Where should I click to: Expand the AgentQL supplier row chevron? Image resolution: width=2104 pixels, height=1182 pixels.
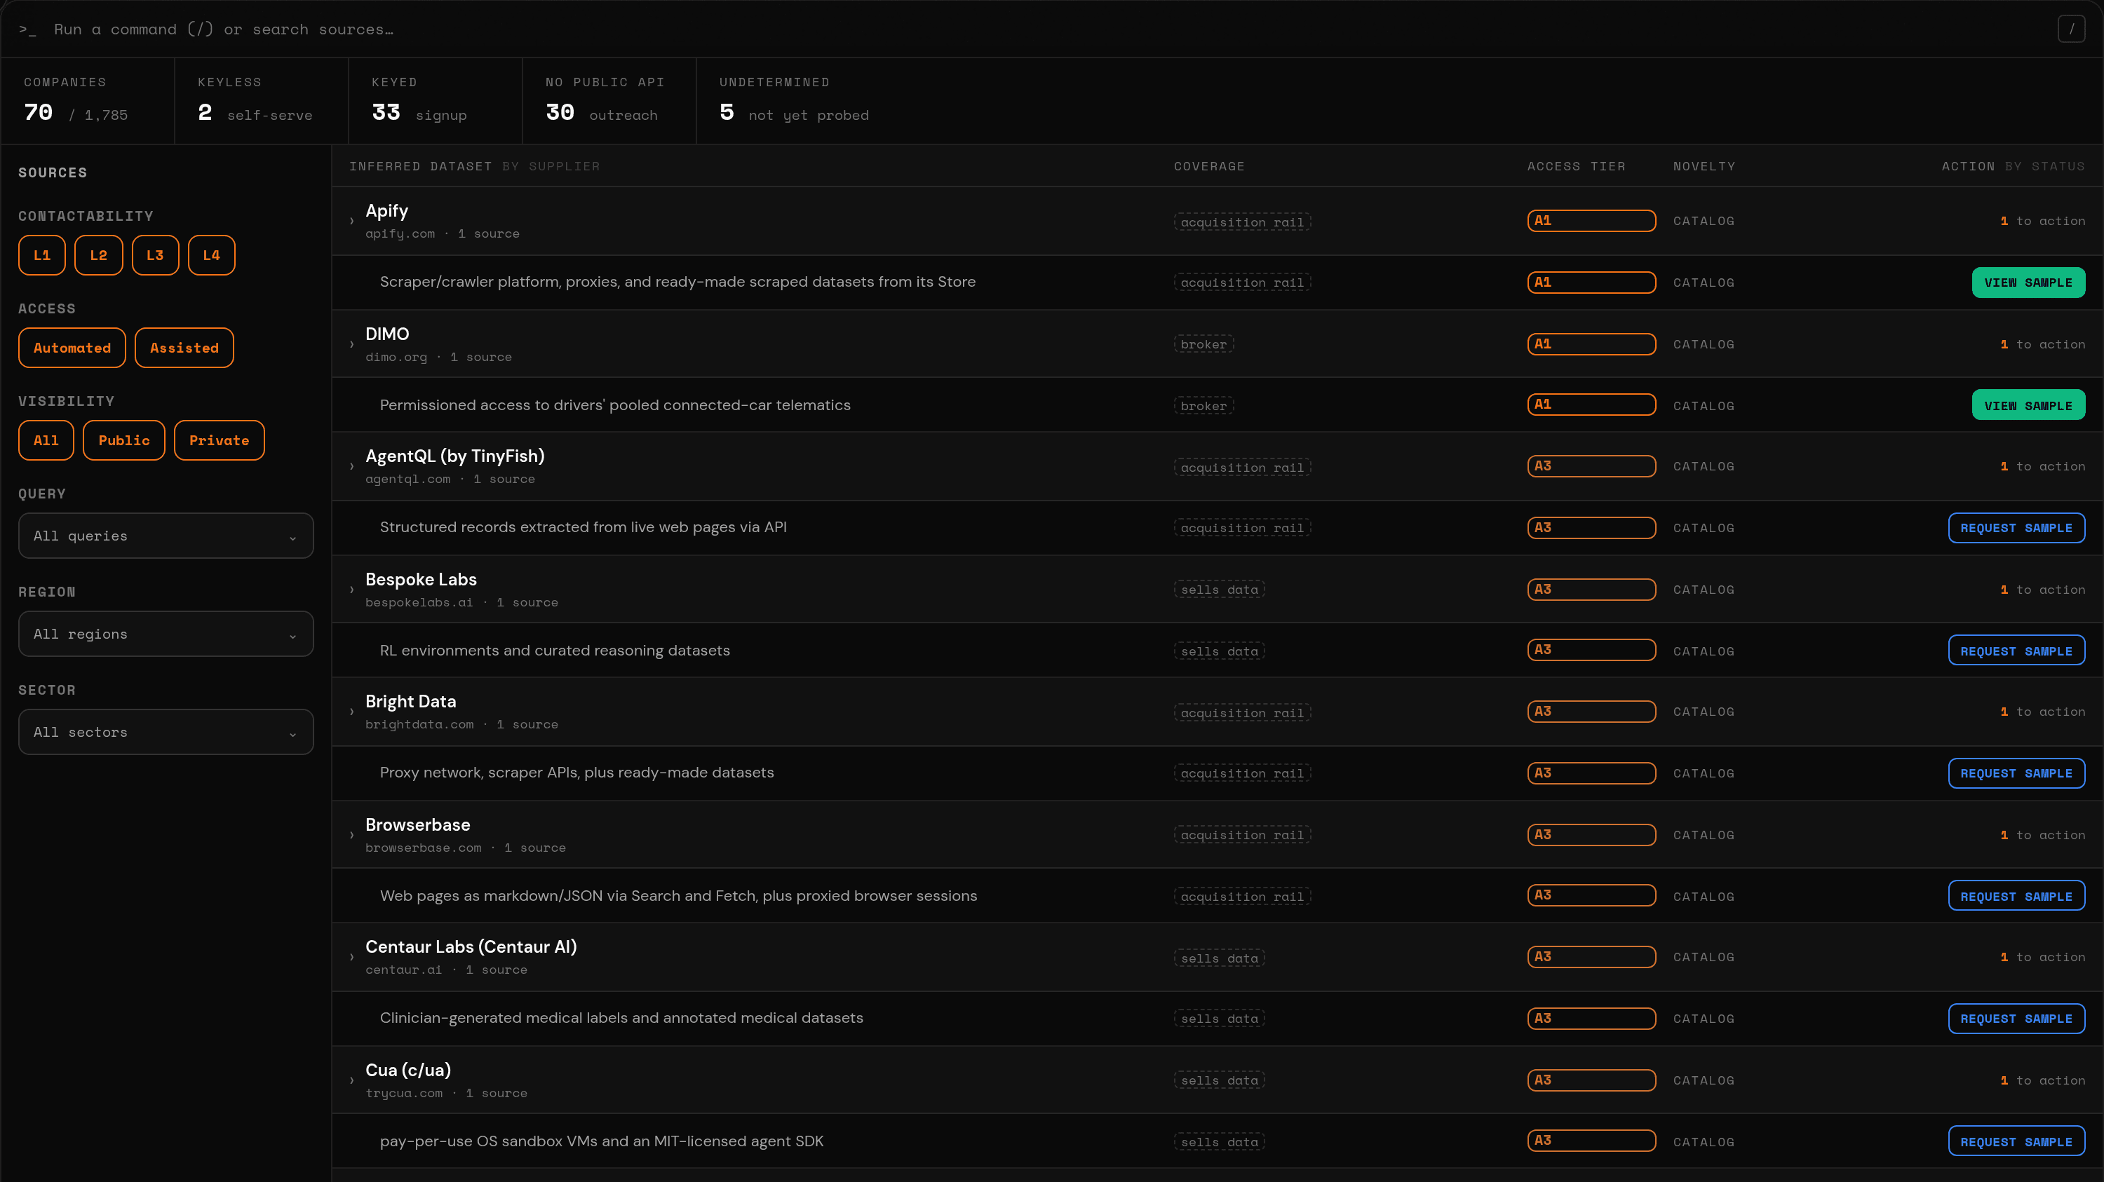352,467
